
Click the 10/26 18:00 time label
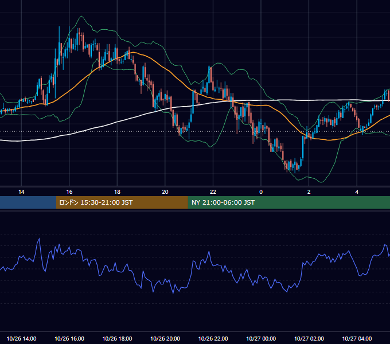117,338
